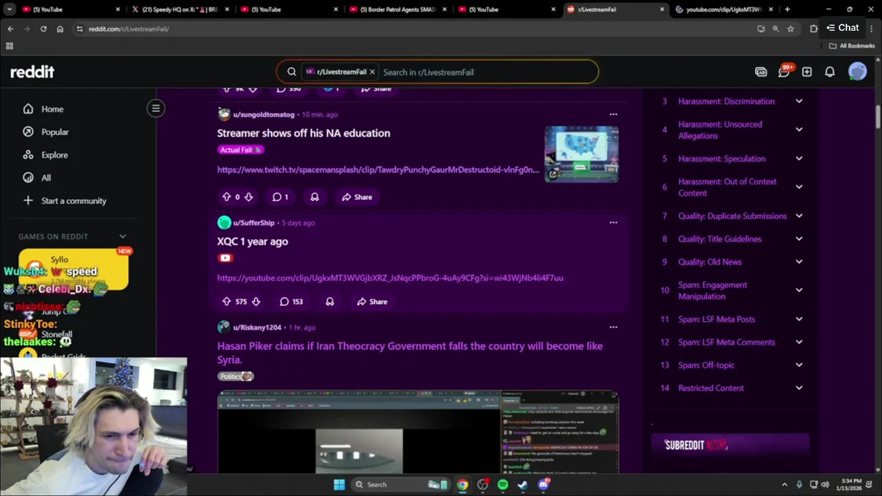Open more options for Hasan Piker post
The image size is (882, 496).
pyautogui.click(x=613, y=327)
